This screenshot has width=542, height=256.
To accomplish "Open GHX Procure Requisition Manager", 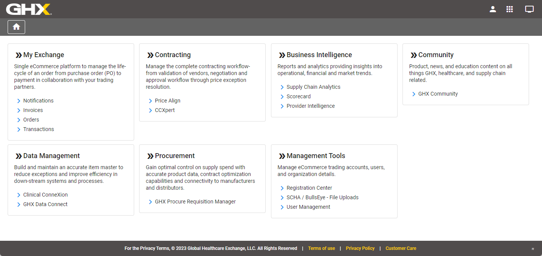I will click(195, 202).
